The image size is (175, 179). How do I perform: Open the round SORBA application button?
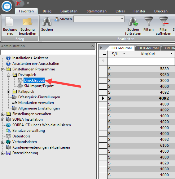(7, 7)
